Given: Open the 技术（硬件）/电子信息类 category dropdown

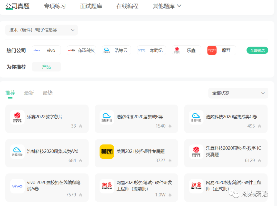Looking at the screenshot, I should tap(42, 30).
